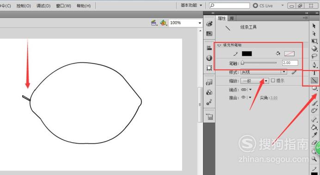Select the Subselection tool
Screen dimensions: 320x175
tap(314, 33)
